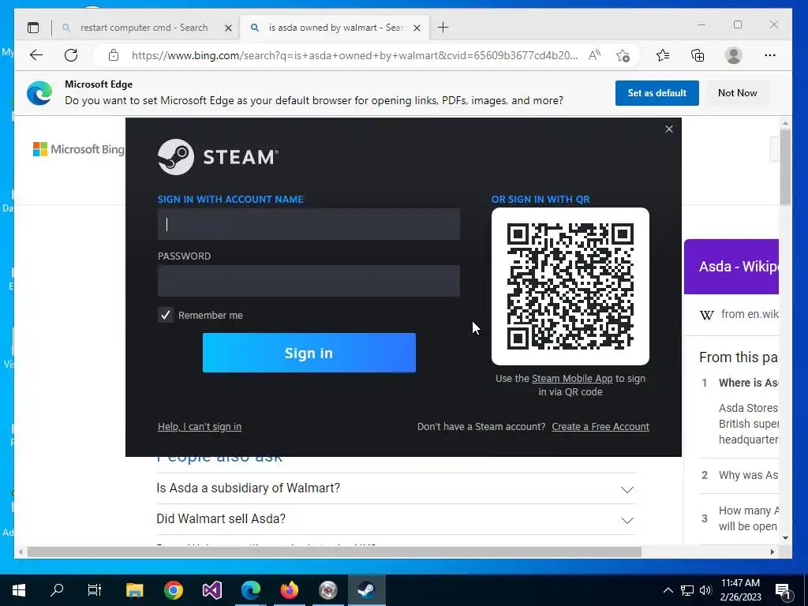Image resolution: width=808 pixels, height=606 pixels.
Task: Click scroll down arrow in Edge page
Action: point(785,538)
